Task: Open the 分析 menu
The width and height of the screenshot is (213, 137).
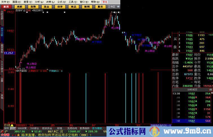Action: point(37,2)
